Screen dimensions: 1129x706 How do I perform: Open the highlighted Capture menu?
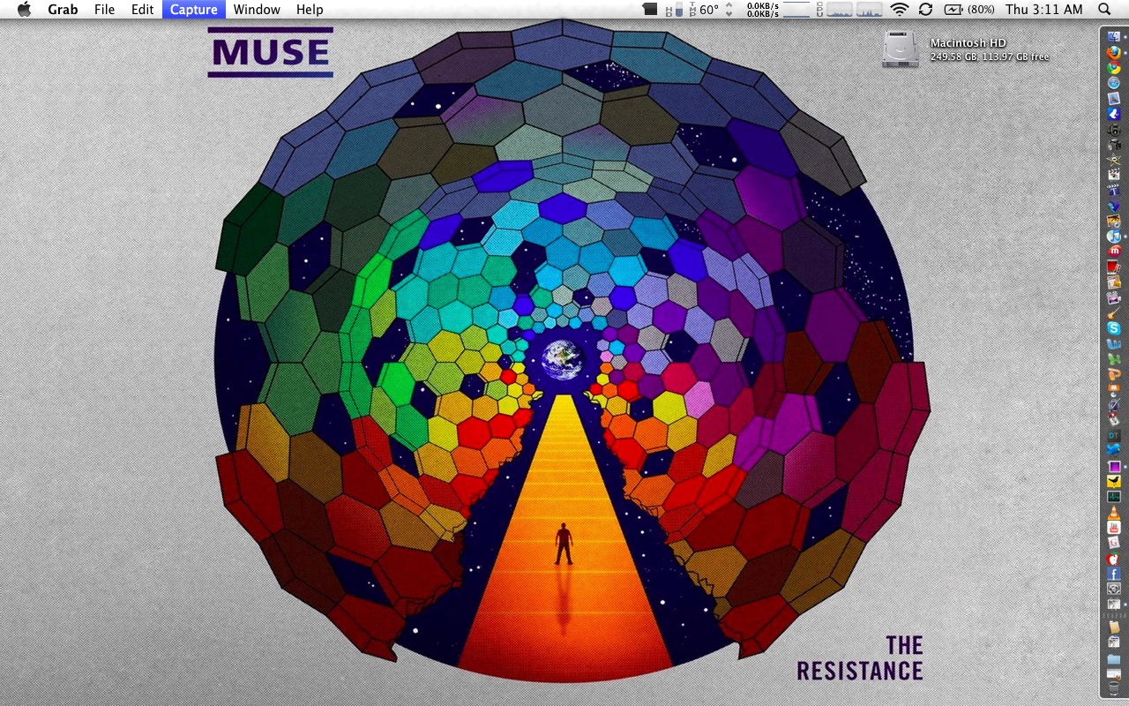(x=194, y=9)
